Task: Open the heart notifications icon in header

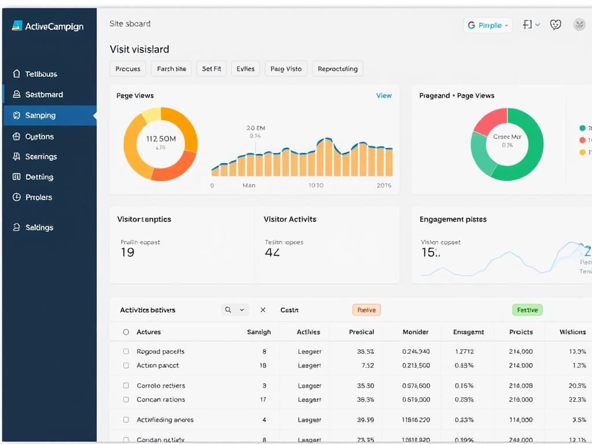Action: coord(555,24)
